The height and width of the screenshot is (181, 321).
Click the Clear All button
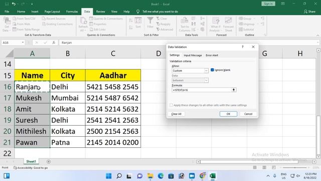pos(176,114)
